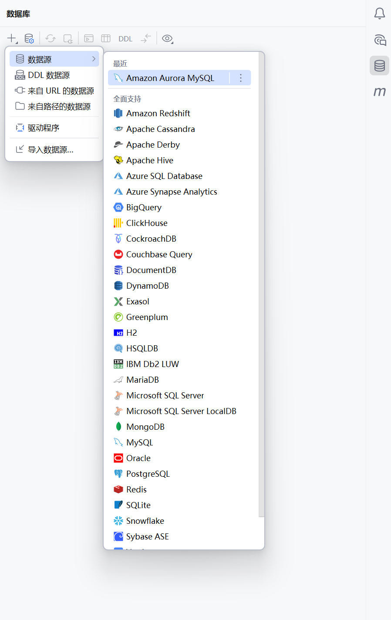Screen dimensions: 391x620
Task: Click CockroachDB icon
Action: coord(118,239)
